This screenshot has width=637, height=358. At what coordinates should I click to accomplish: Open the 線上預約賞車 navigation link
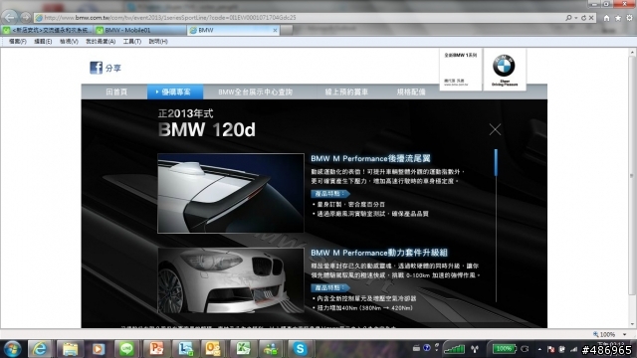(346, 92)
